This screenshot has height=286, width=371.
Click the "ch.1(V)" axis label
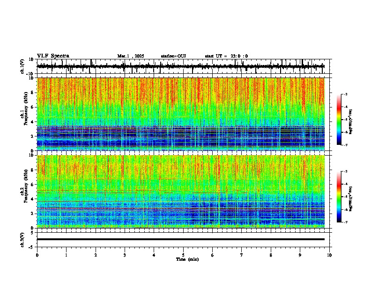tap(22, 66)
